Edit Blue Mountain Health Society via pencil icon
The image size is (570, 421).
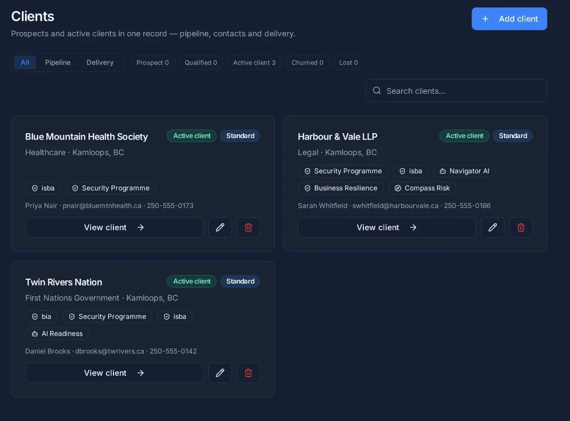(220, 228)
